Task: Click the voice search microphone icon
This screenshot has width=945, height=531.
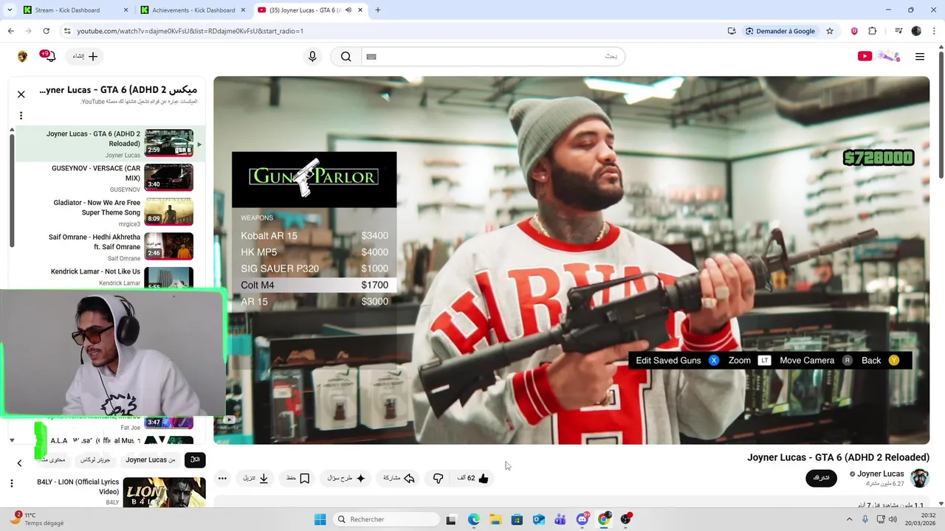Action: tap(312, 56)
